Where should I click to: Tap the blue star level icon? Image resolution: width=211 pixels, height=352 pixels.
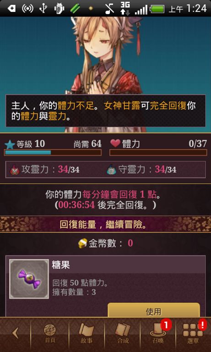pyautogui.click(x=10, y=144)
